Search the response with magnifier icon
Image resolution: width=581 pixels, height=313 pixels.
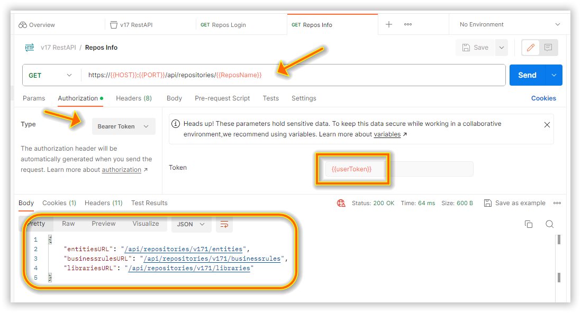pyautogui.click(x=549, y=224)
